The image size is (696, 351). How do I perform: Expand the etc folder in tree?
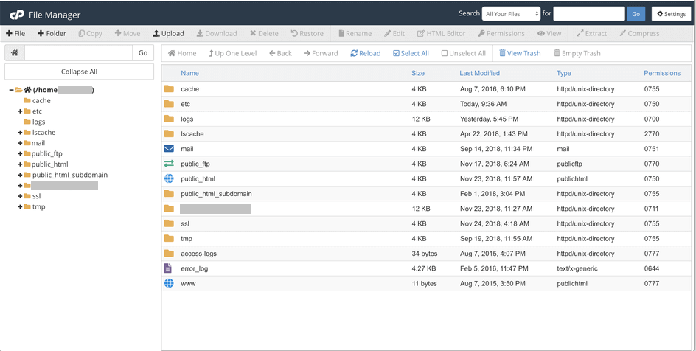[x=20, y=111]
